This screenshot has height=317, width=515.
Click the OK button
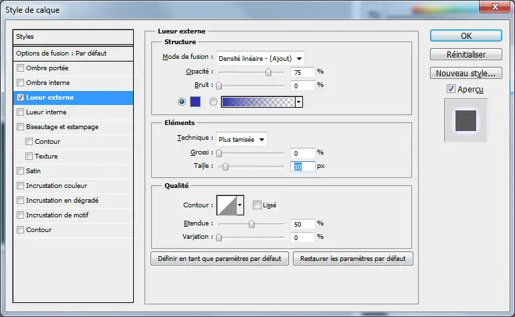point(466,36)
